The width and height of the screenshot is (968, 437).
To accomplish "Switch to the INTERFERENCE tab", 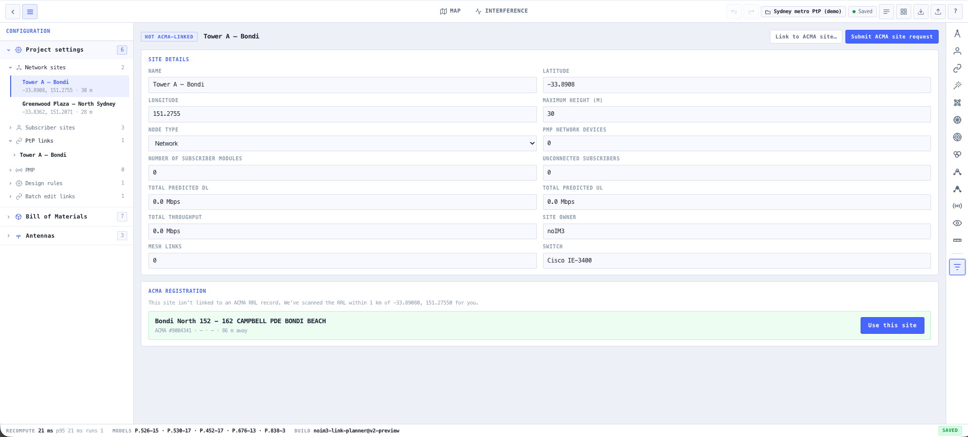I will 501,11.
